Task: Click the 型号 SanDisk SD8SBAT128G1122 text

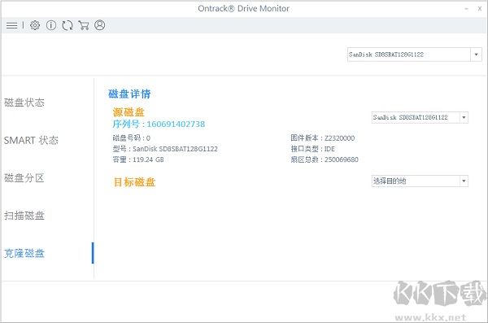Action: click(165, 149)
